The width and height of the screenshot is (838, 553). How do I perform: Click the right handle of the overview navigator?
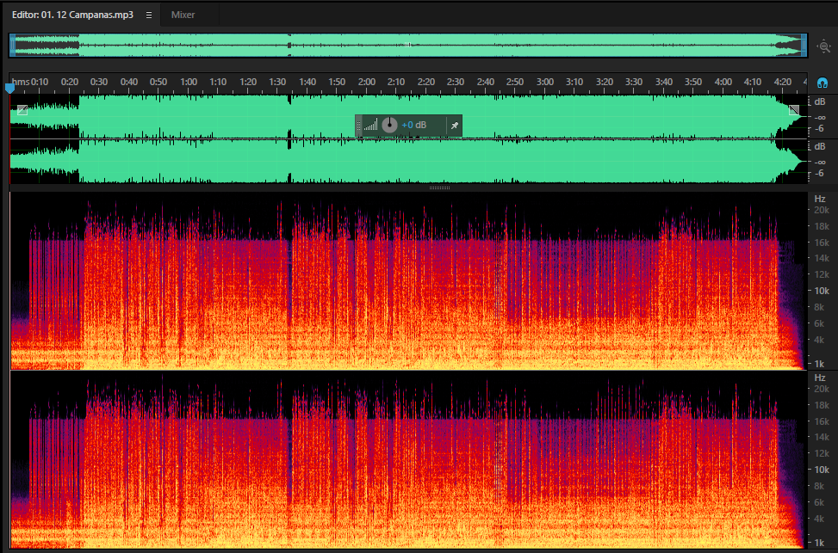click(x=804, y=46)
